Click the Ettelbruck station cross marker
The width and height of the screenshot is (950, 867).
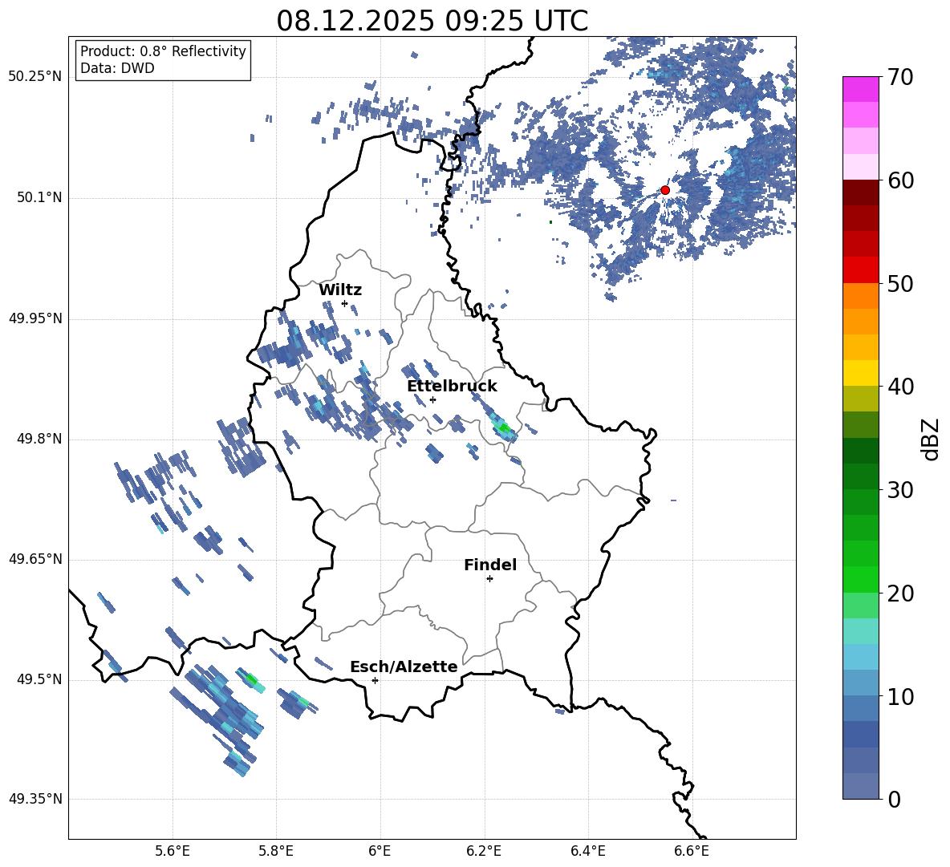tap(432, 399)
